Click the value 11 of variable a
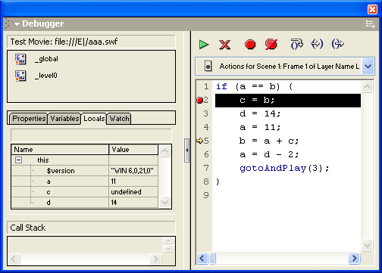 (114, 181)
